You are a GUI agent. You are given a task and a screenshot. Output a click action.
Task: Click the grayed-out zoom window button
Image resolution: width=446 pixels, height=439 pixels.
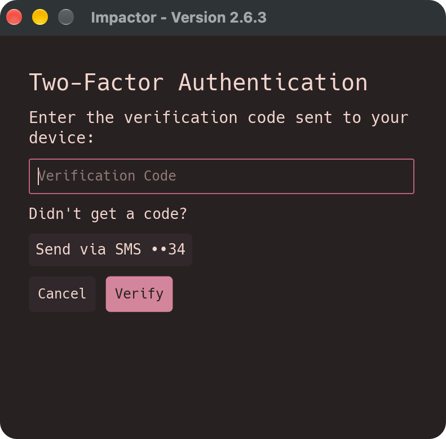[x=66, y=17]
